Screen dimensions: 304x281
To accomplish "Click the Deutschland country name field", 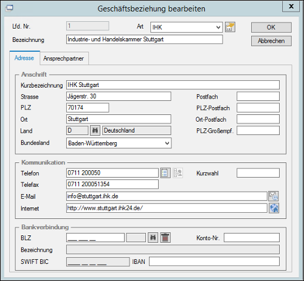I will (137, 130).
